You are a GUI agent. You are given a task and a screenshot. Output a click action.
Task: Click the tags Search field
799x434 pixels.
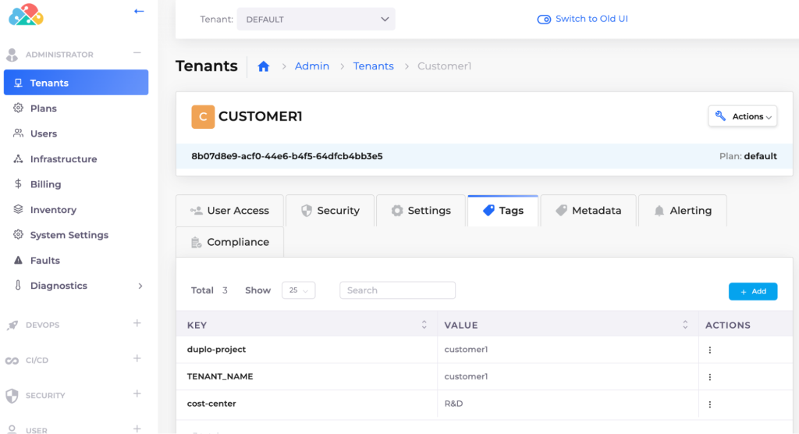pyautogui.click(x=397, y=290)
